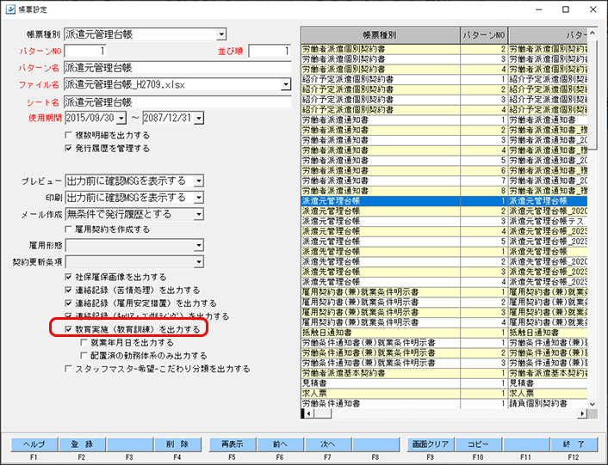Click the パターンNO column header

(484, 35)
